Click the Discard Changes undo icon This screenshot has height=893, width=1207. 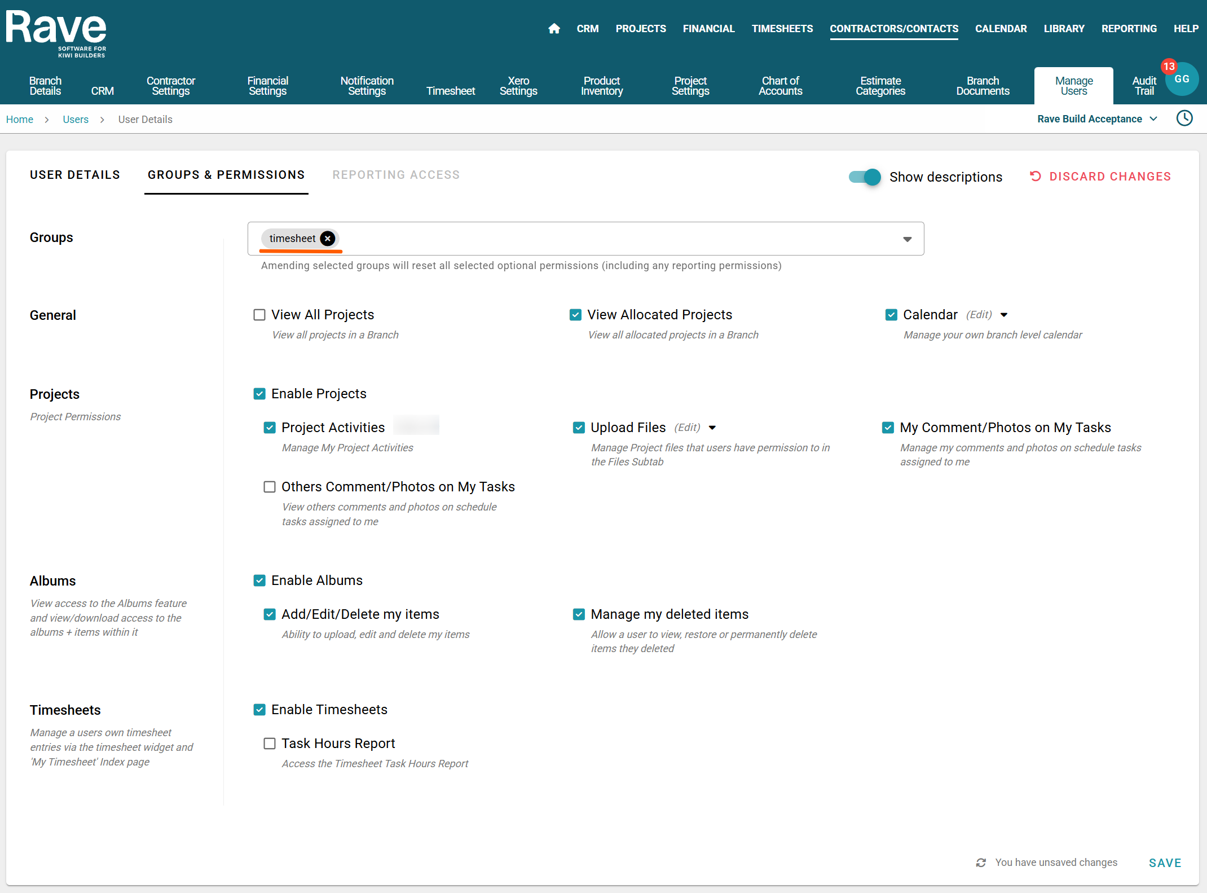click(x=1036, y=177)
